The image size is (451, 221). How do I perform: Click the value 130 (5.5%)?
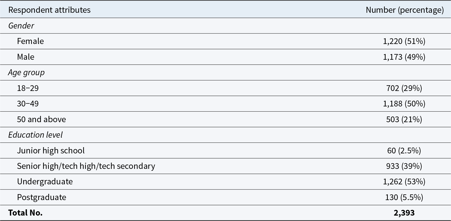[404, 197]
